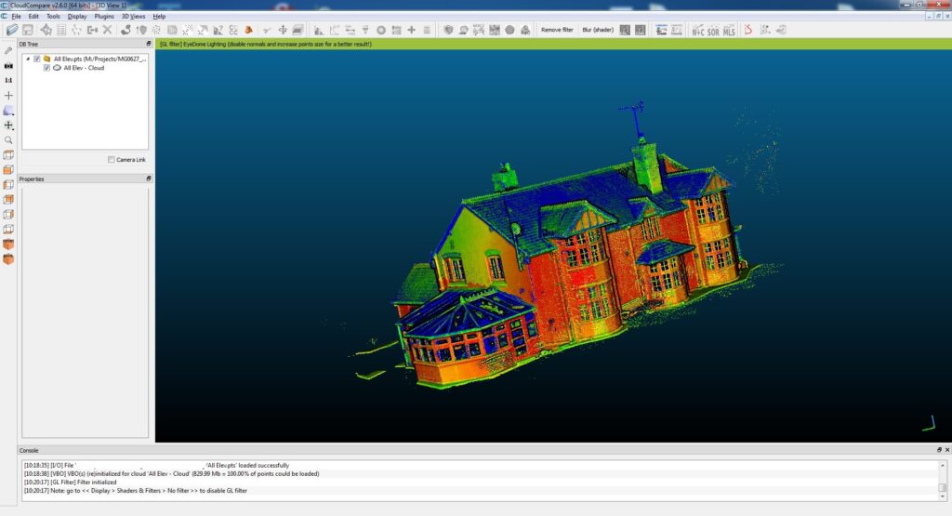The height and width of the screenshot is (516, 952).
Task: Undock the Properties panel
Action: [148, 179]
